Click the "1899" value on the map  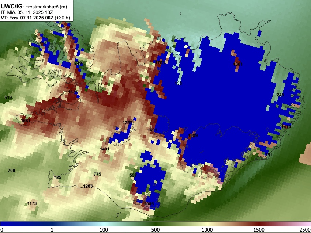[193, 135]
